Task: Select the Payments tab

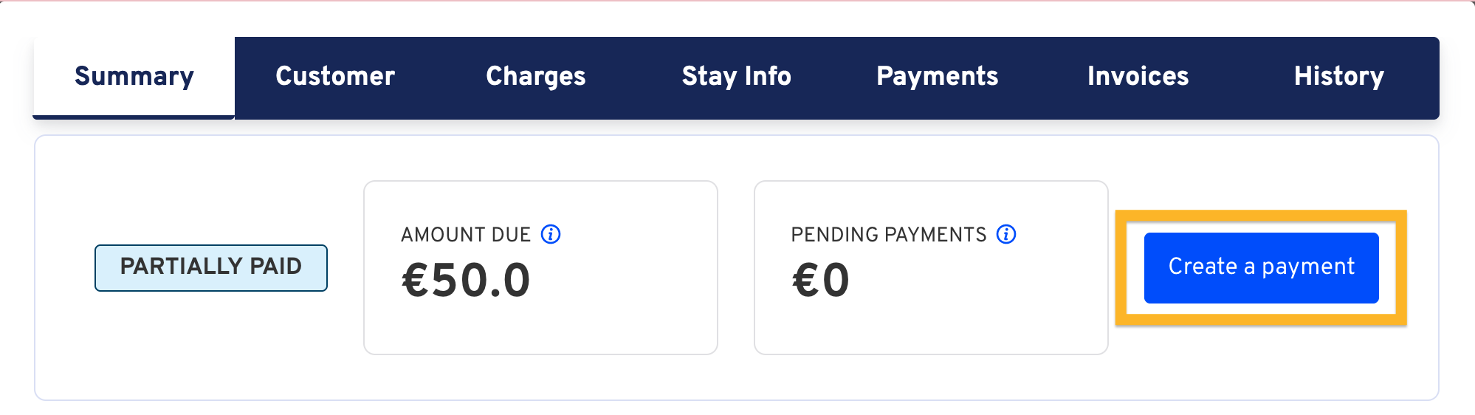Action: (938, 77)
